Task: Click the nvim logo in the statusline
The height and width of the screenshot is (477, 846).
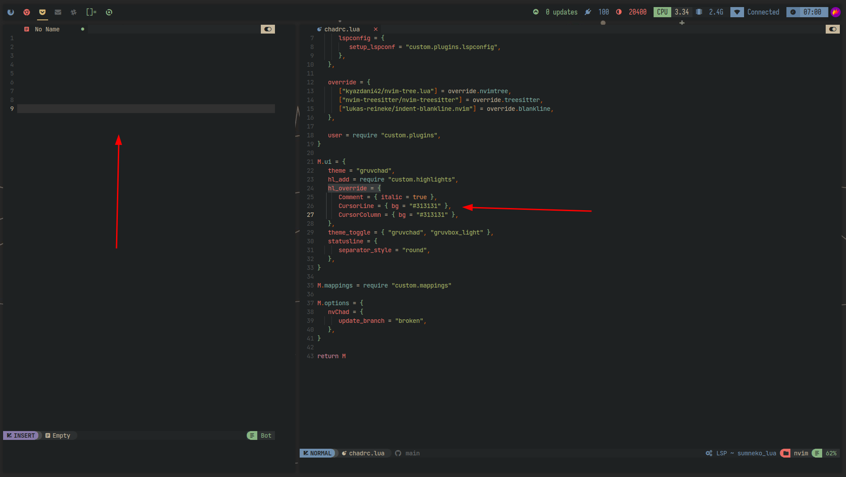Action: click(x=785, y=453)
